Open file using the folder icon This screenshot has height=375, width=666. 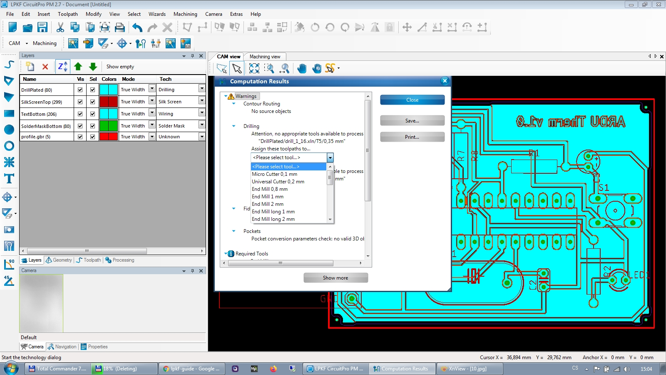(x=27, y=27)
